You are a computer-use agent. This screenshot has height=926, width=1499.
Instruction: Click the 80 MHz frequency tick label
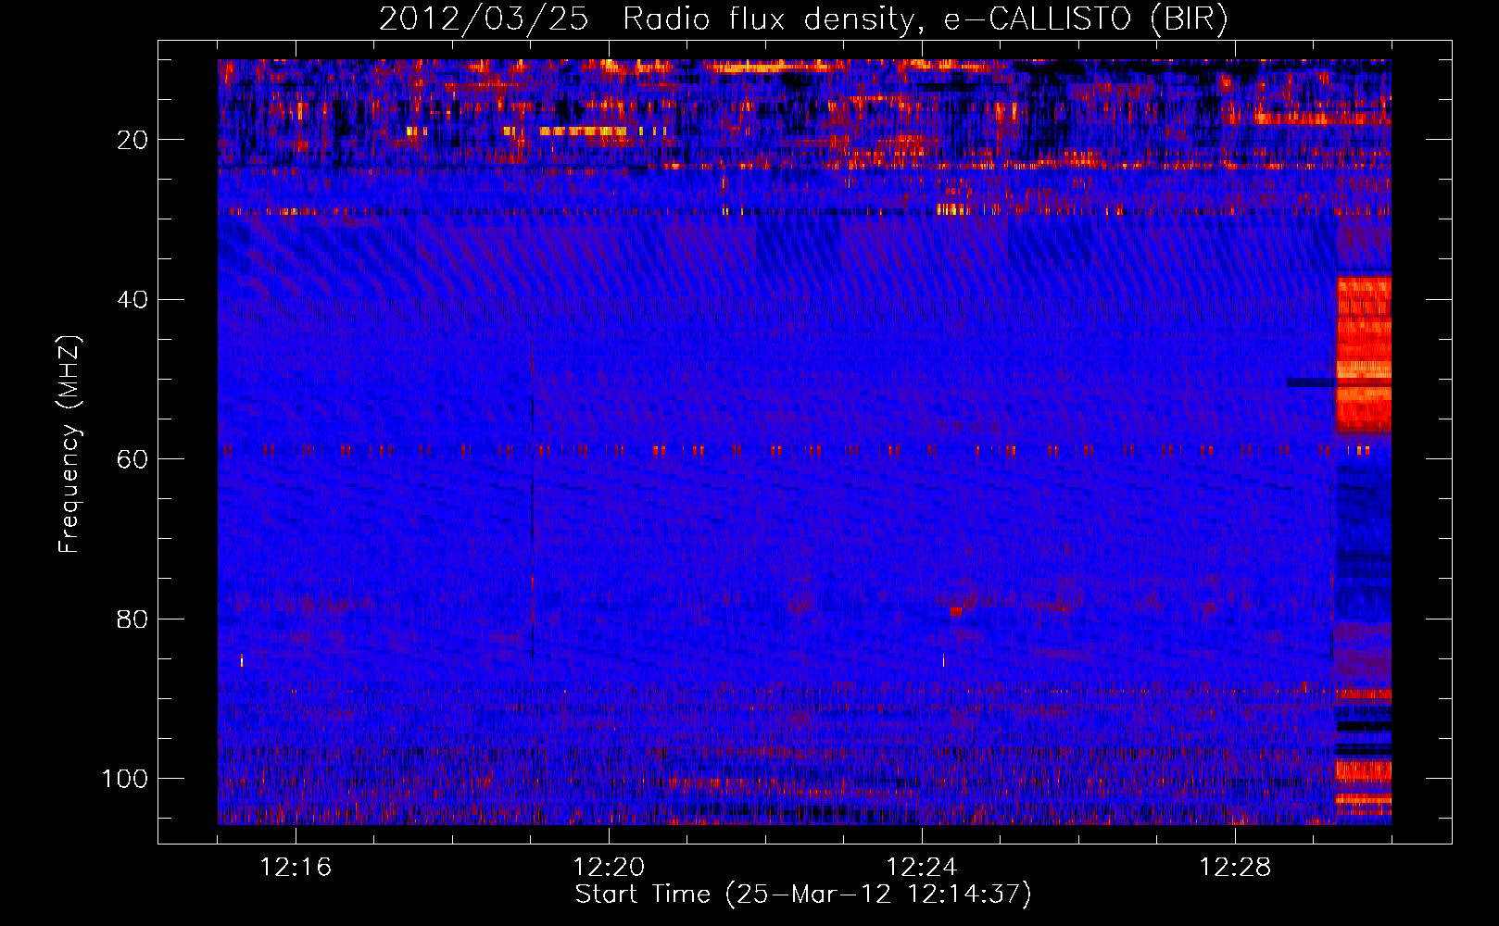tap(132, 619)
